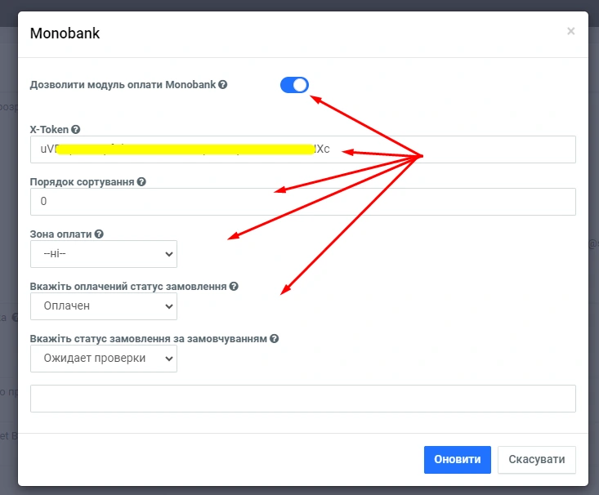
Task: Click the Порядок сортування field containing 0
Action: 302,202
